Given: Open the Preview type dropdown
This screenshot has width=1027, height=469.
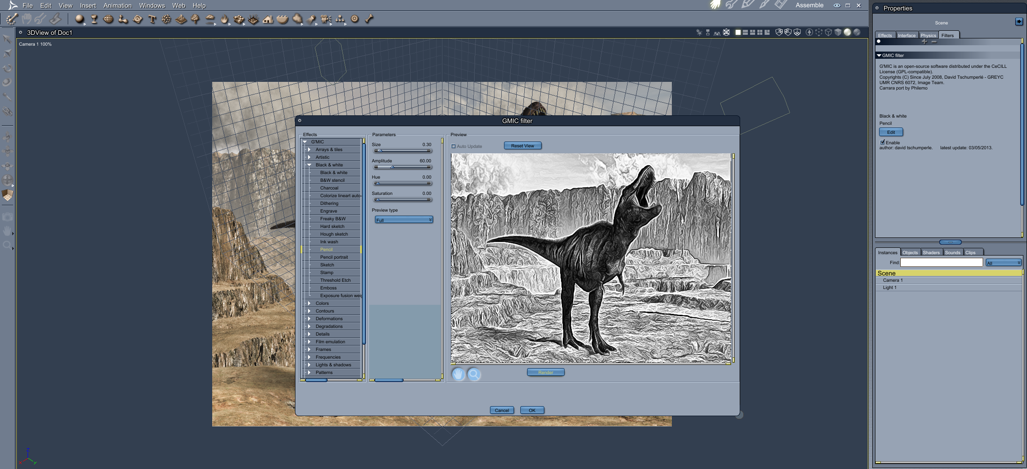Looking at the screenshot, I should coord(404,220).
